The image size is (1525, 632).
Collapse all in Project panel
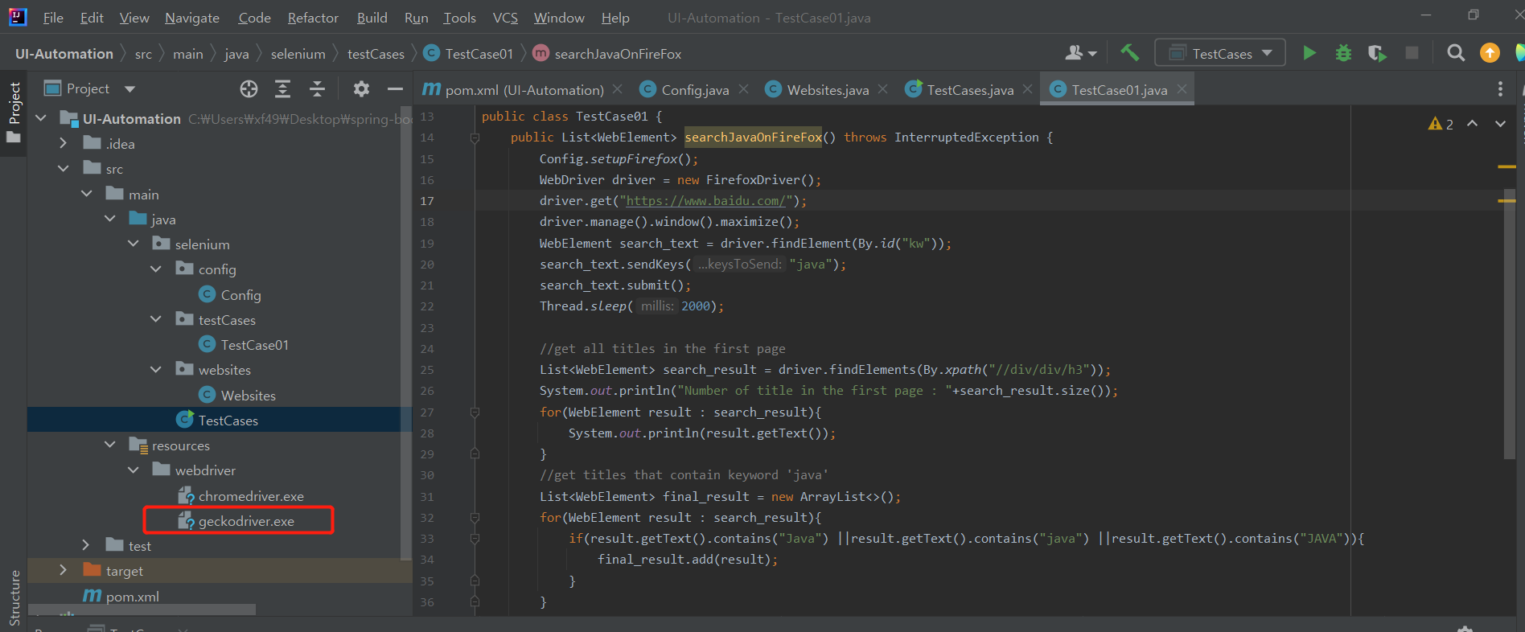click(x=317, y=88)
